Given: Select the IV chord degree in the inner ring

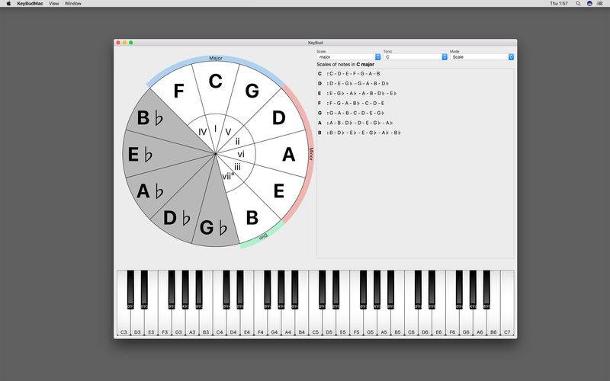Looking at the screenshot, I should 203,132.
